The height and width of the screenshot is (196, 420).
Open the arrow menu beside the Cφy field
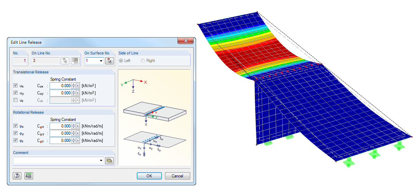click(x=78, y=133)
